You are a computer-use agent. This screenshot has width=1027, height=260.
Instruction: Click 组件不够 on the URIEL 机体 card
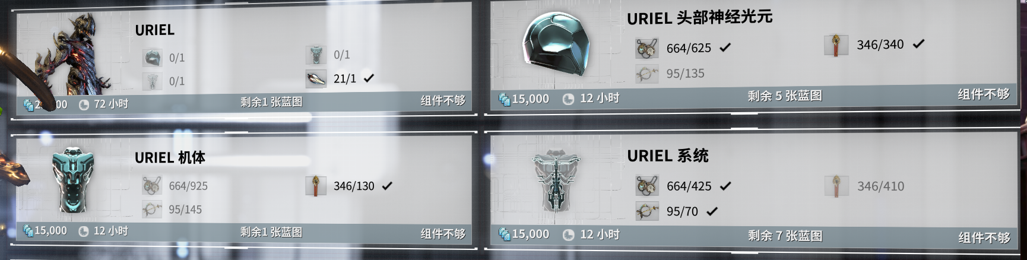tap(443, 233)
